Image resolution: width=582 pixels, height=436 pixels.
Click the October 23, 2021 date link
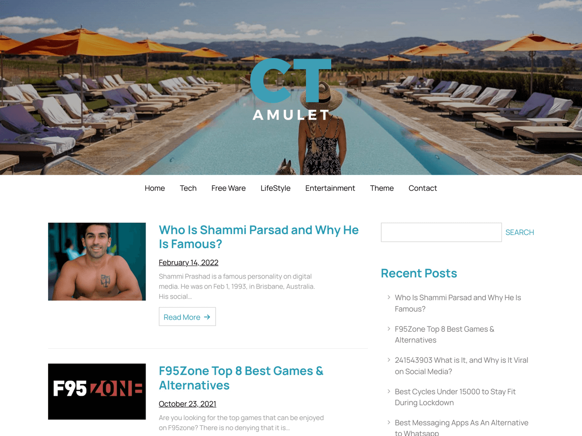tap(187, 404)
